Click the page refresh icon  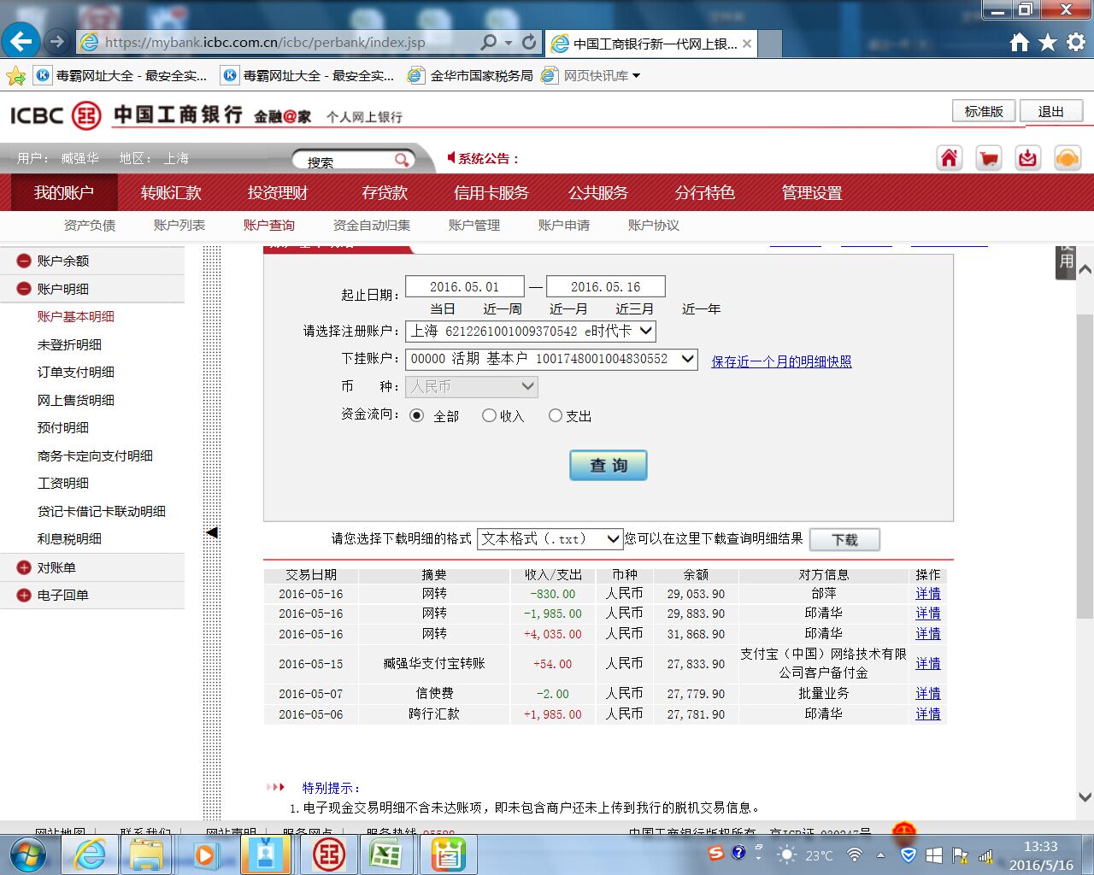(x=529, y=42)
